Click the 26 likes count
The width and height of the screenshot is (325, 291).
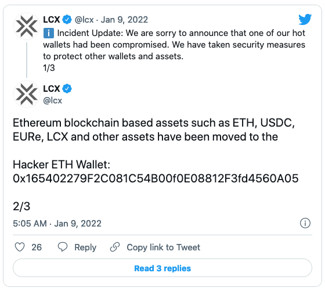click(37, 247)
